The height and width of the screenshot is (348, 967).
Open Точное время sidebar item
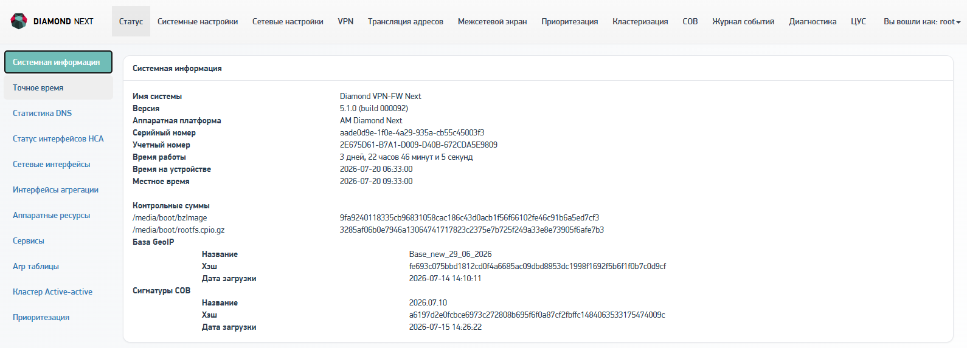(x=58, y=87)
